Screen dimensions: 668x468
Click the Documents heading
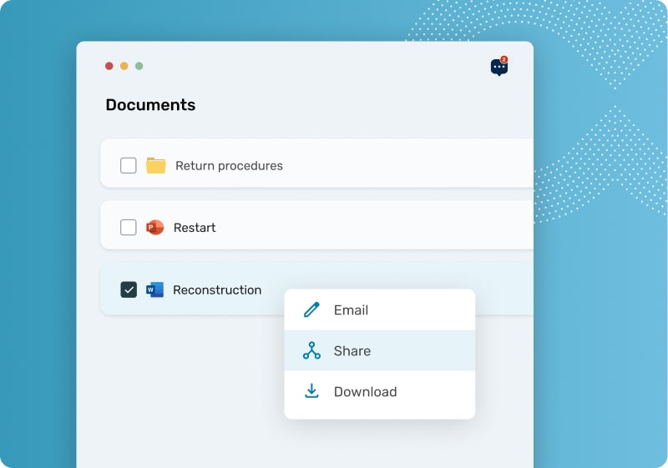click(150, 104)
